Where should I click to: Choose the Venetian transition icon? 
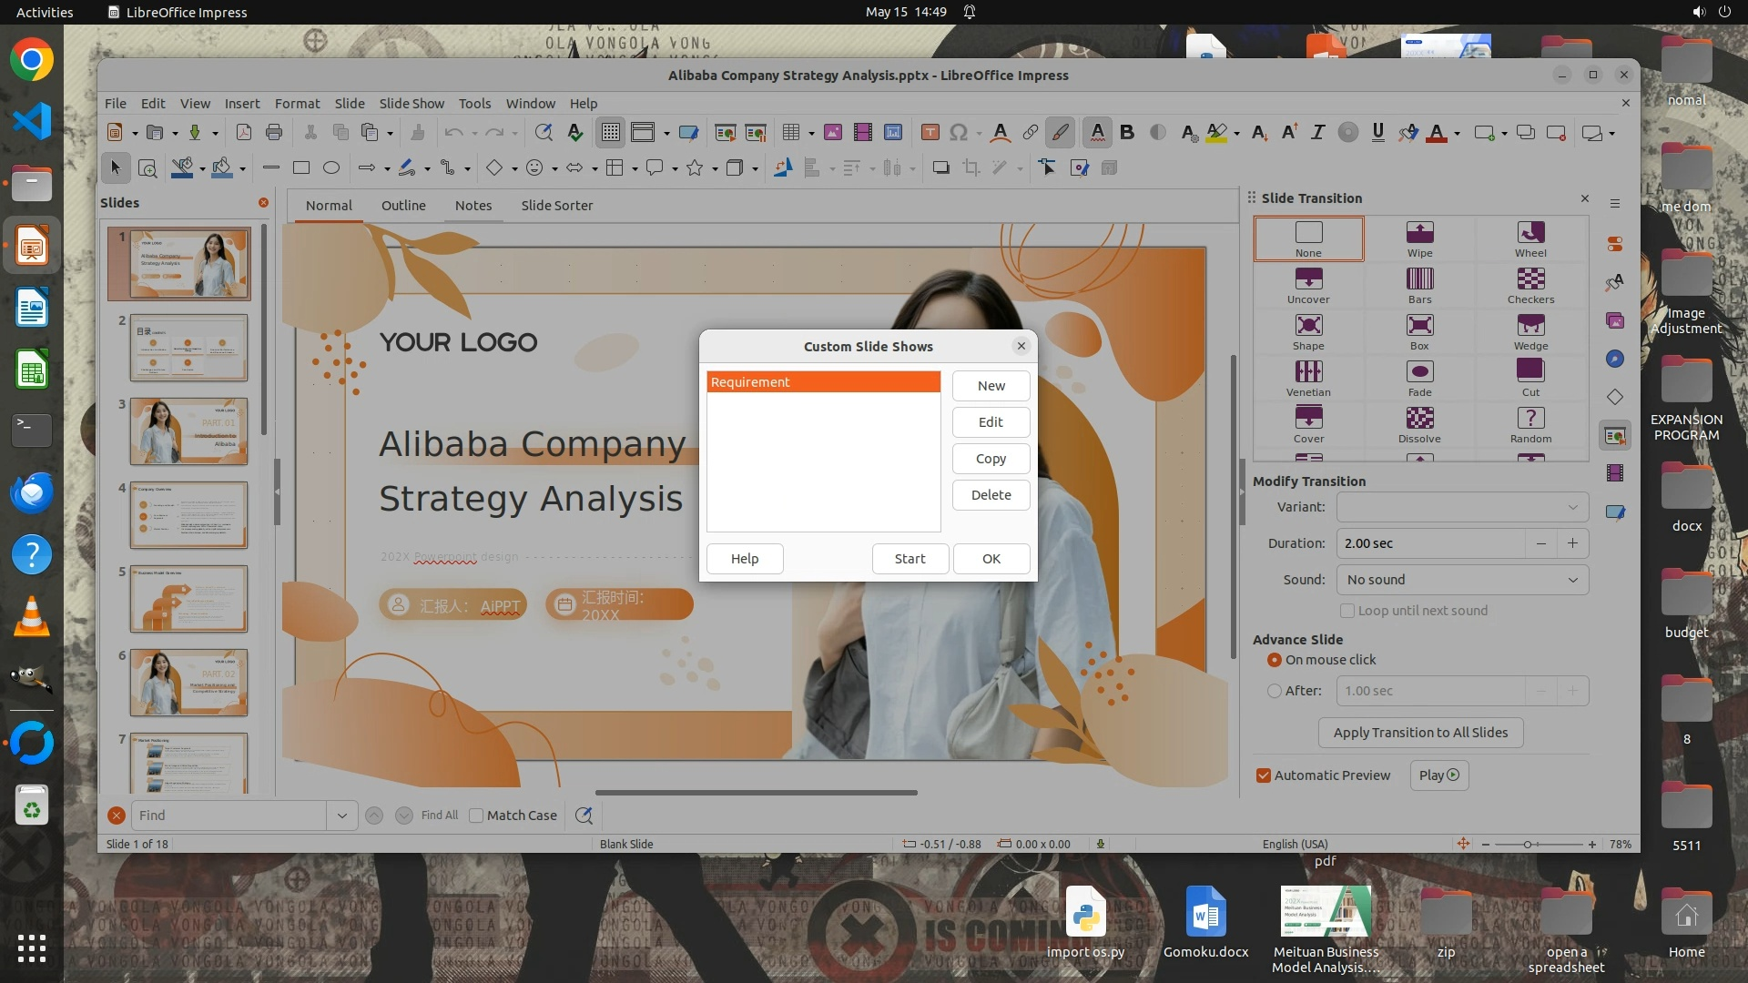[x=1308, y=372]
